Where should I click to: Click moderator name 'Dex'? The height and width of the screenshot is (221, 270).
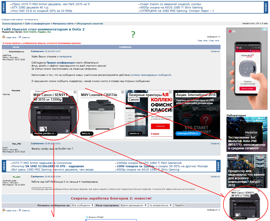[49, 32]
